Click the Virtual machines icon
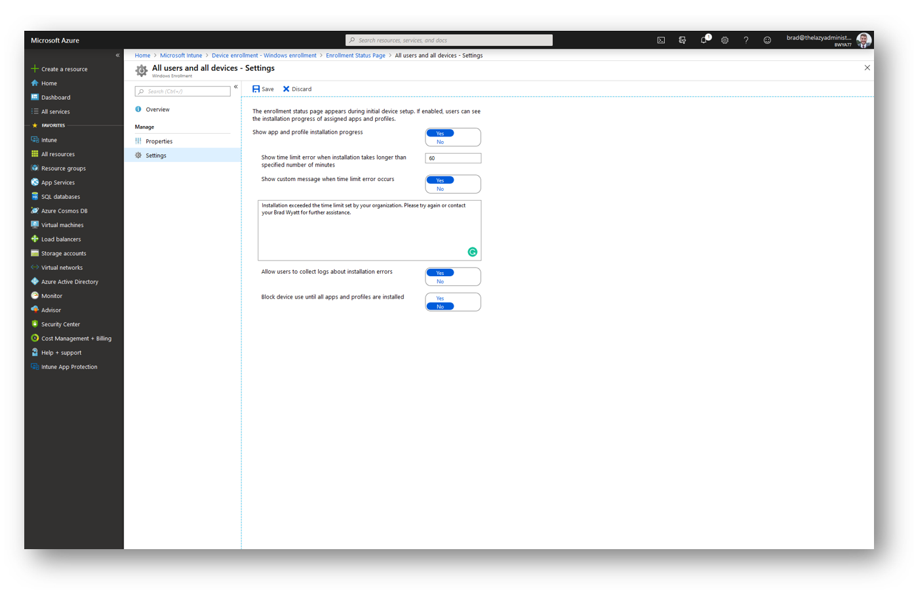The height and width of the screenshot is (599, 914). click(35, 224)
